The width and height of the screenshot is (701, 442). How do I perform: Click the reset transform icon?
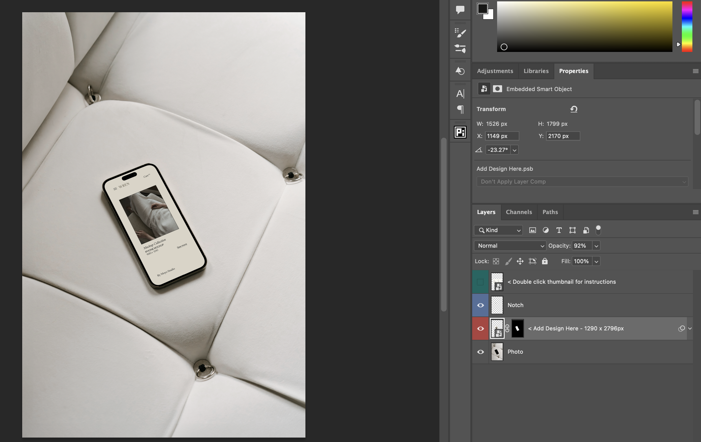pyautogui.click(x=573, y=109)
